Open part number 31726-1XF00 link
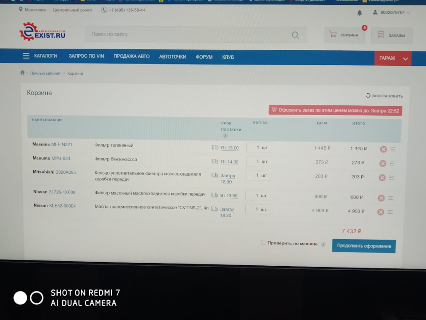426x320 pixels. point(62,192)
